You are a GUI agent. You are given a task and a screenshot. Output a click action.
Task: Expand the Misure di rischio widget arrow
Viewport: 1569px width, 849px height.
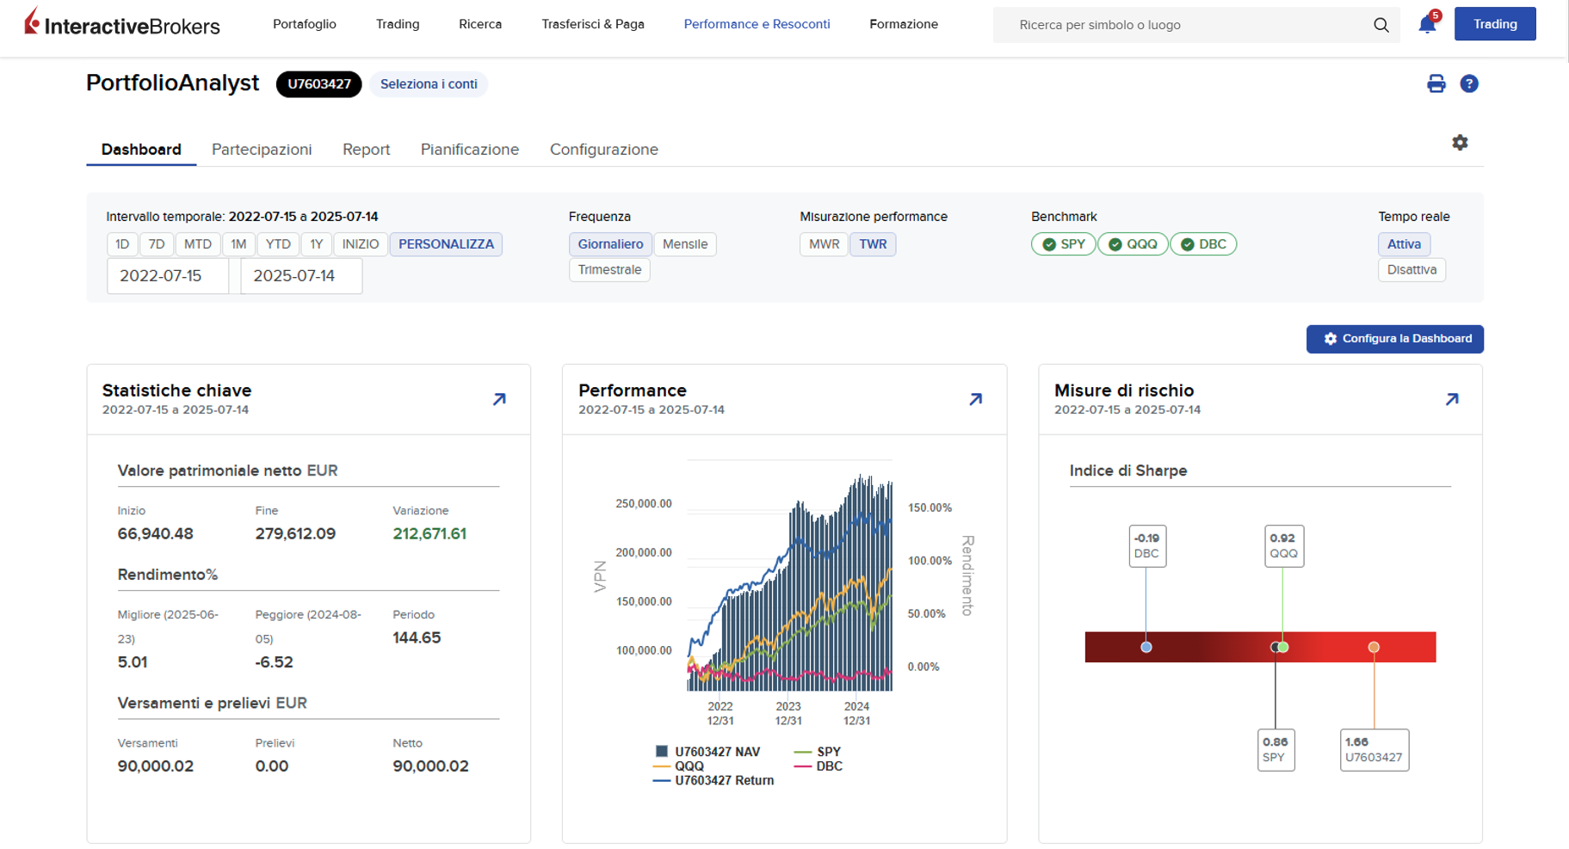(x=1452, y=399)
